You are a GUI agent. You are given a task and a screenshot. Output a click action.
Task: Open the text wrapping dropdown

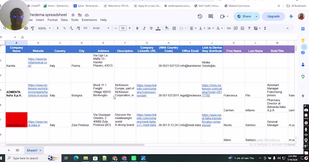[211, 28]
